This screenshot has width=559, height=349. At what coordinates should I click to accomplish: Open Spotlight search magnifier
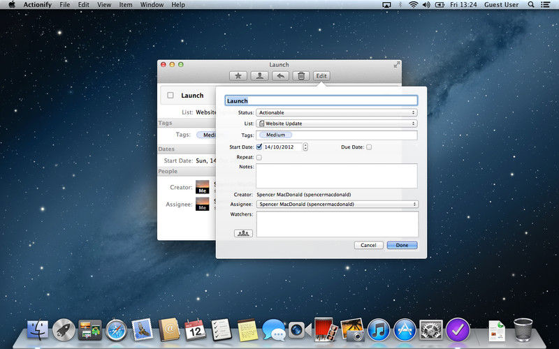point(531,5)
